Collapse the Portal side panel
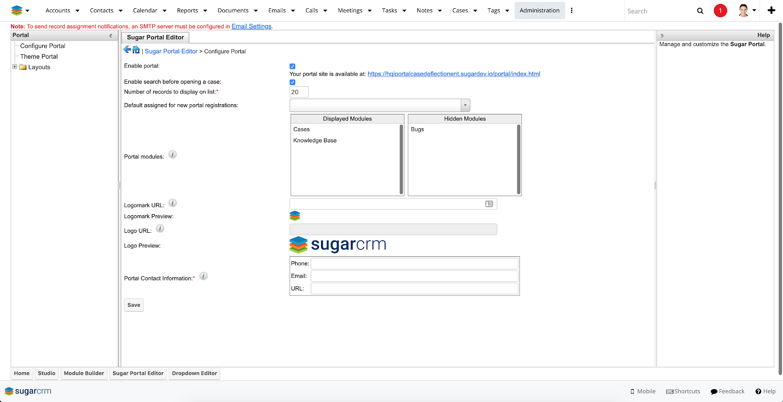The image size is (783, 402). click(x=111, y=35)
